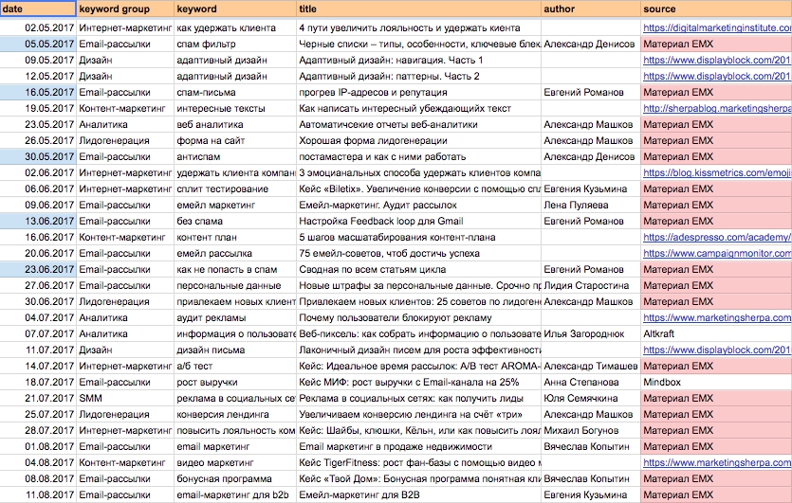792x503 pixels.
Task: Click keyword cell 'видео маркетинг'
Action: click(x=235, y=462)
